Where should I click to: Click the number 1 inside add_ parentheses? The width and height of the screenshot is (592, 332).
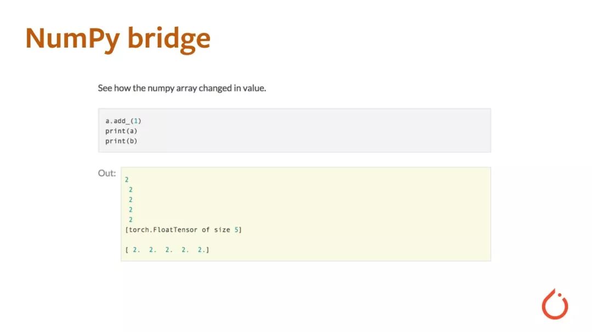(135, 121)
